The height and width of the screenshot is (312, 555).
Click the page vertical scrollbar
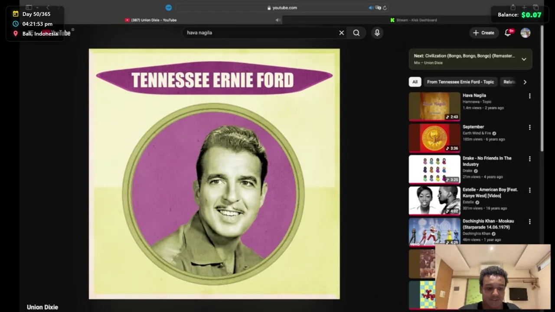(542, 89)
